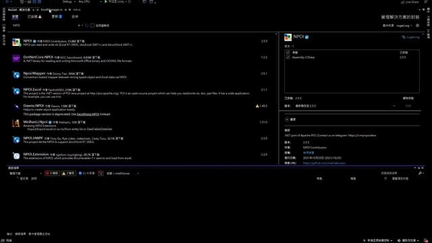Toggle the Assembly-CSharp project checkbox
Screen dimensions: 432x243
pos(288,57)
